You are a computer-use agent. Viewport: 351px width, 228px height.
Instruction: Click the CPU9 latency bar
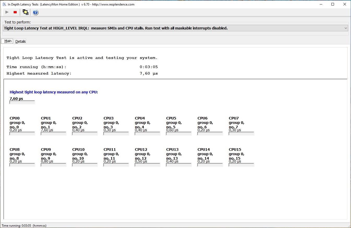point(53,165)
